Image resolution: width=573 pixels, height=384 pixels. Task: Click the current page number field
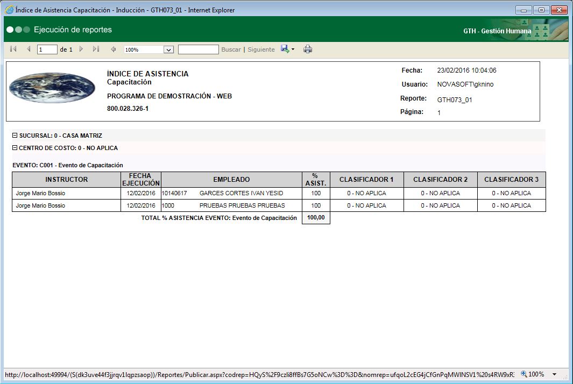coord(47,49)
